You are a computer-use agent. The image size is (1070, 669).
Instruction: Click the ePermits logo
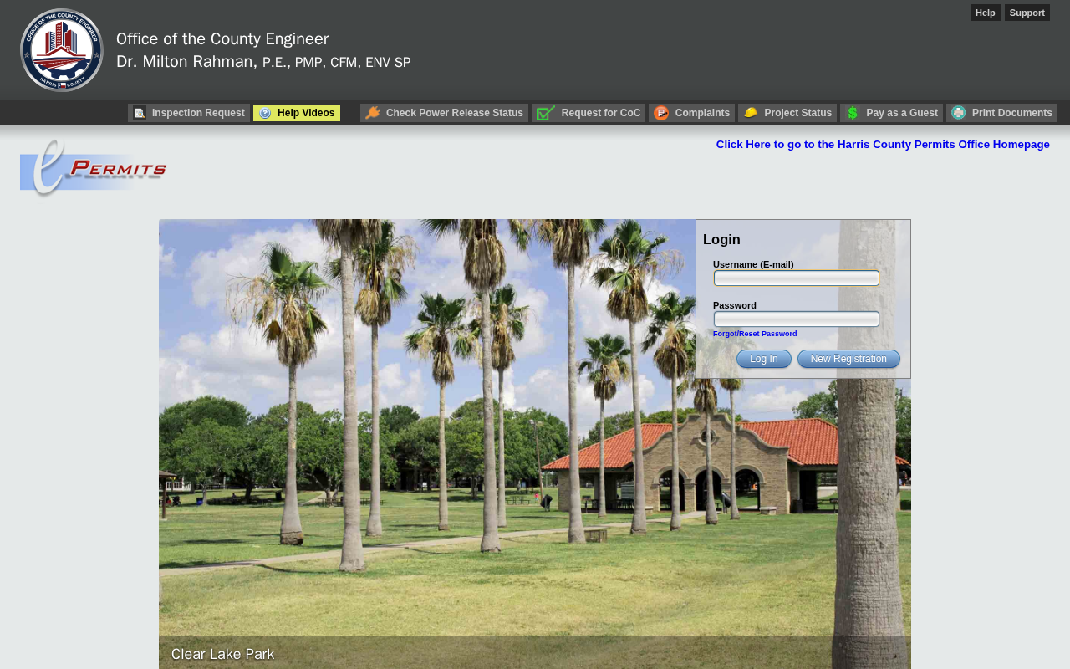(x=94, y=168)
